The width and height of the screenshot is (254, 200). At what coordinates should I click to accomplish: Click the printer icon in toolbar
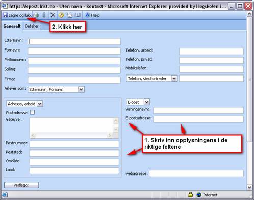click(36, 15)
